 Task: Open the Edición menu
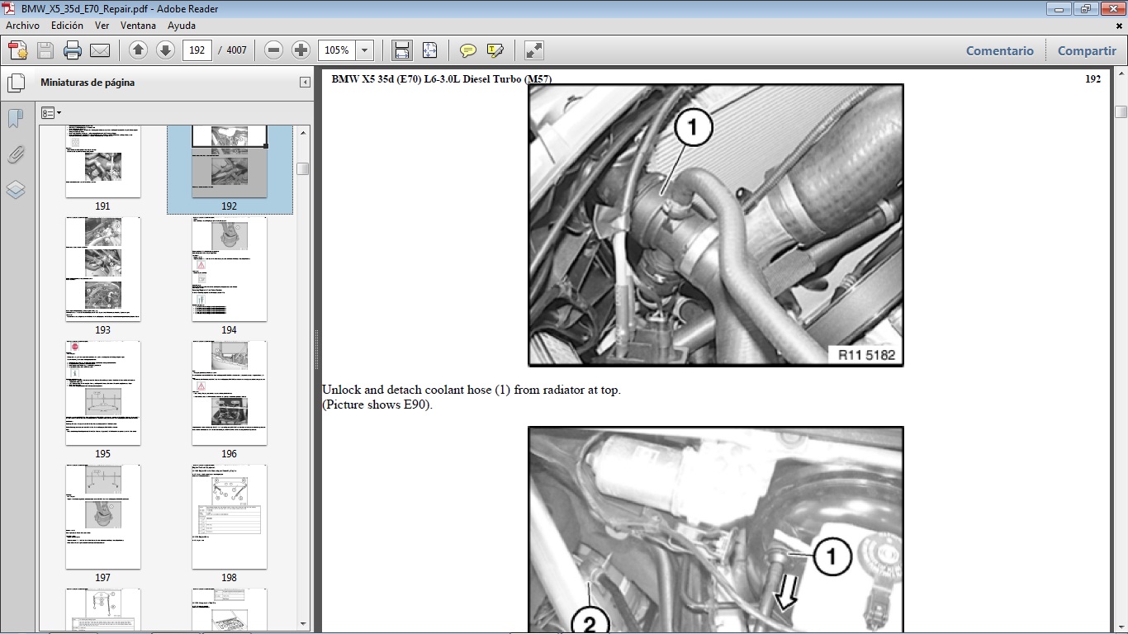[69, 26]
